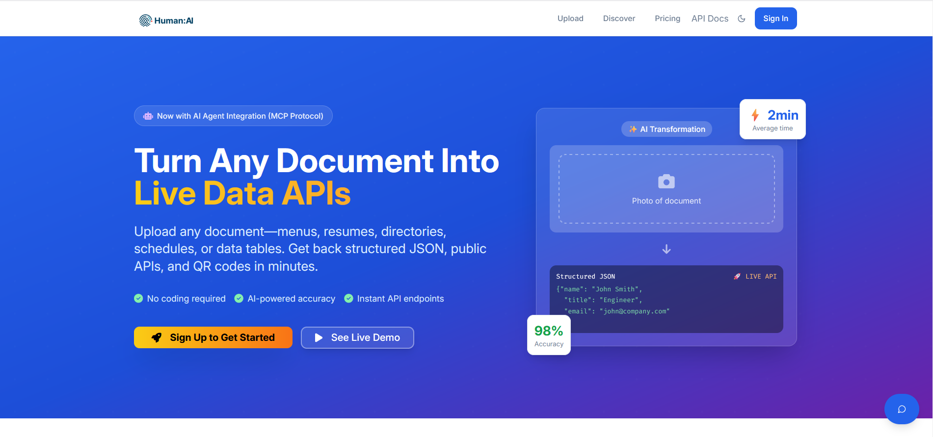Click the checkmark beside AI-powered accuracy
Viewport: 933px width, 437px height.
tap(239, 299)
